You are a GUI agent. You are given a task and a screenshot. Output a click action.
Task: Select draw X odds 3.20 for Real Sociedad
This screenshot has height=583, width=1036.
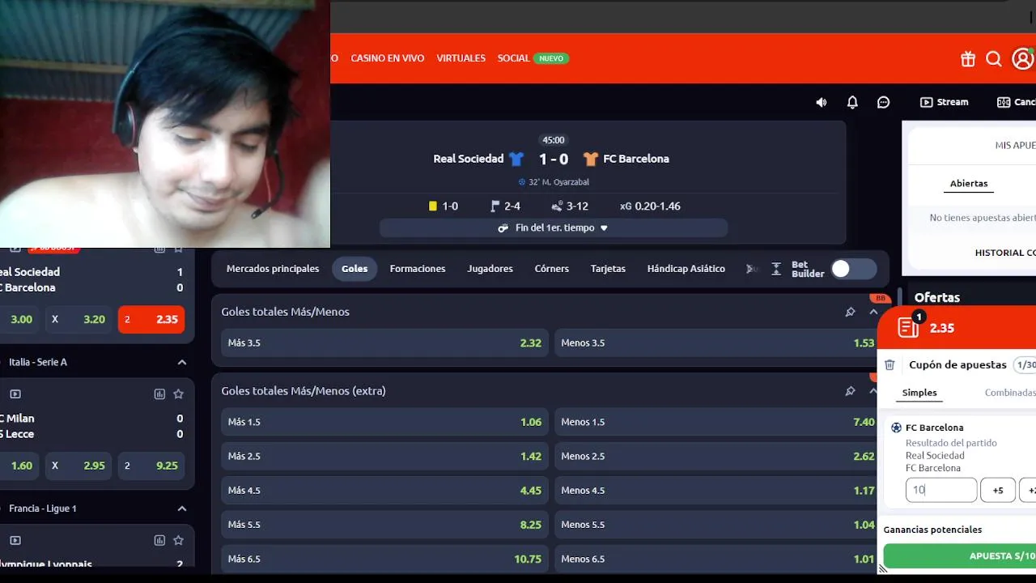pyautogui.click(x=79, y=320)
